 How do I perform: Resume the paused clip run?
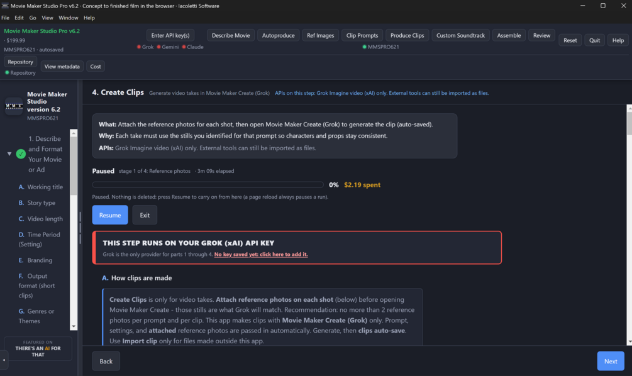click(x=110, y=215)
